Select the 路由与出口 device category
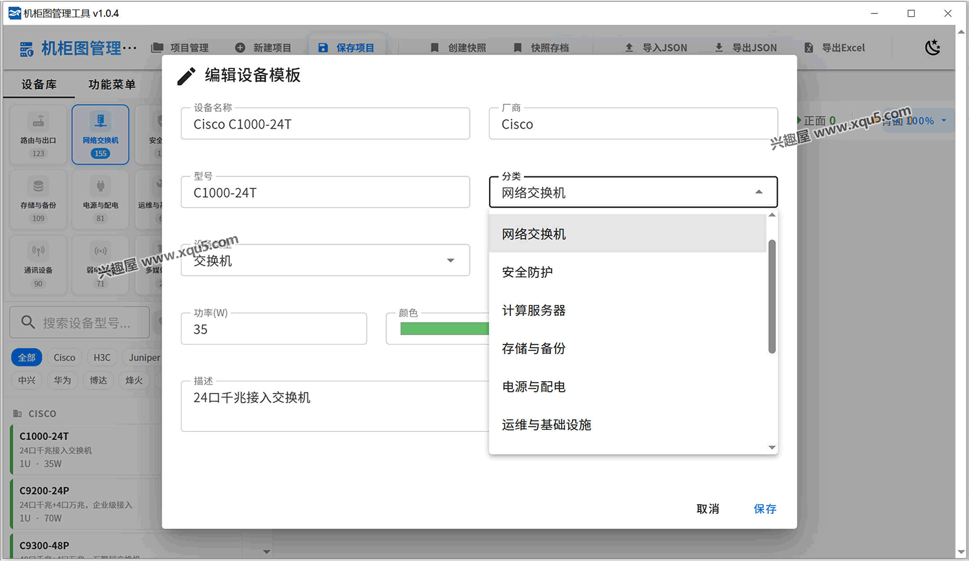Screen dimensions: 969x561 (x=38, y=134)
